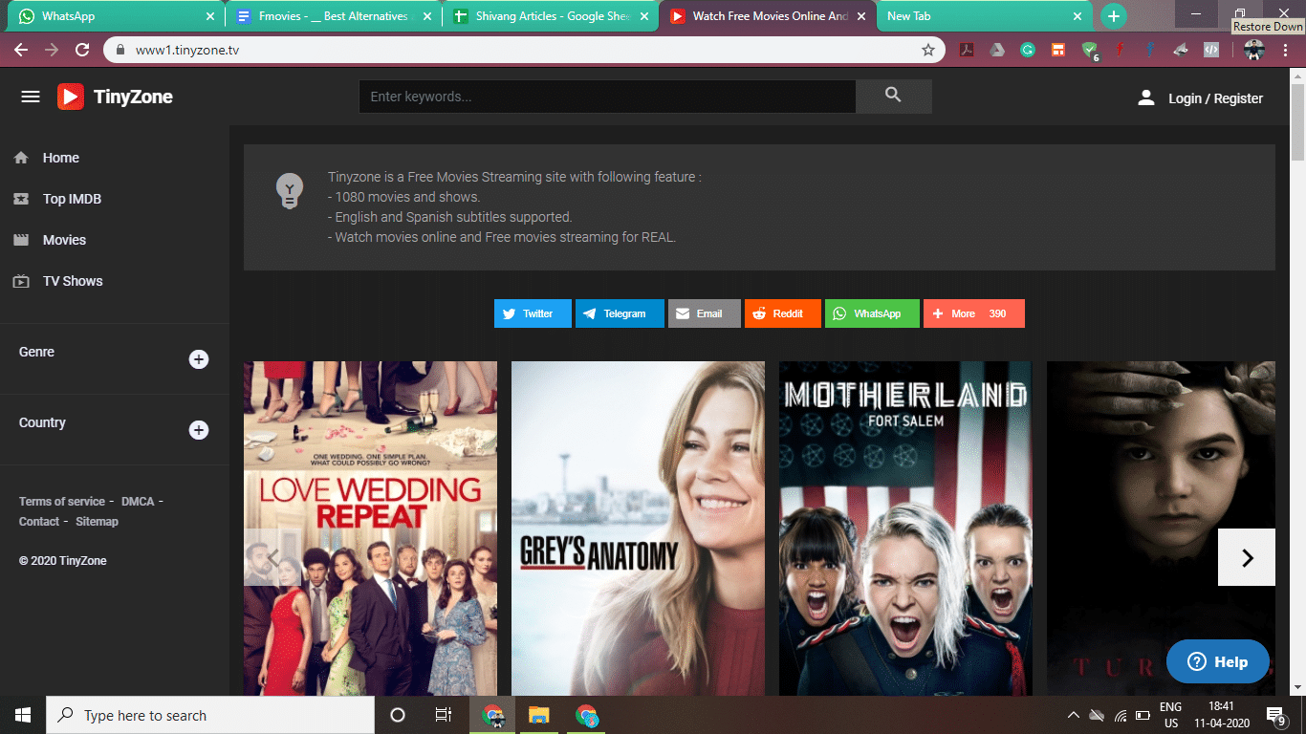Click the green shield adblock extension icon

click(1090, 51)
